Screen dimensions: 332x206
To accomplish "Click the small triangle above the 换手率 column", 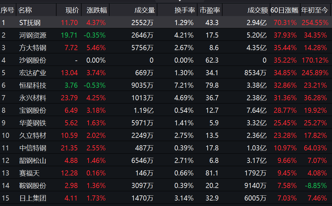I will pyautogui.click(x=180, y=1).
